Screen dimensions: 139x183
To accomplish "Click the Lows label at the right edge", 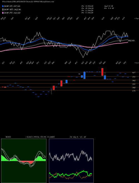I will [x=136, y=63].
